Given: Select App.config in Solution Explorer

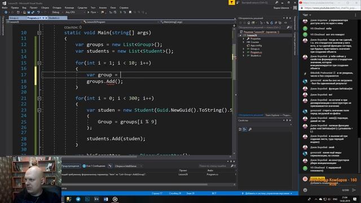Looking at the screenshot, I should tap(256, 46).
